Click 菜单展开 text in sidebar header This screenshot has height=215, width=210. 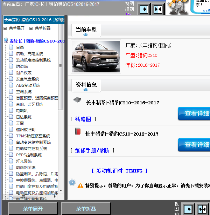coord(17,28)
